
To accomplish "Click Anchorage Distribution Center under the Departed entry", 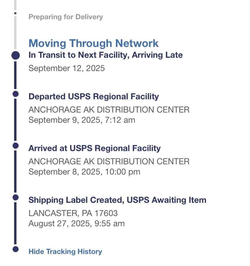I will pos(109,110).
